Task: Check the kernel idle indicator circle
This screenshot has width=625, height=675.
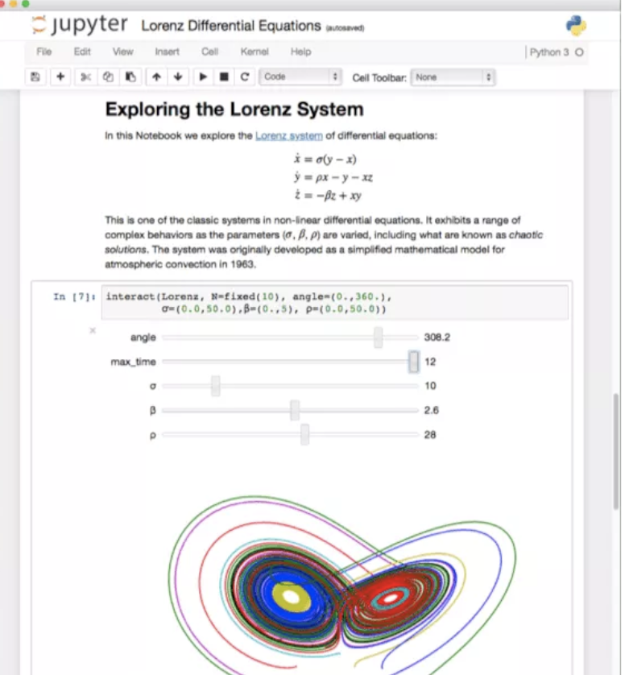Action: coord(579,52)
